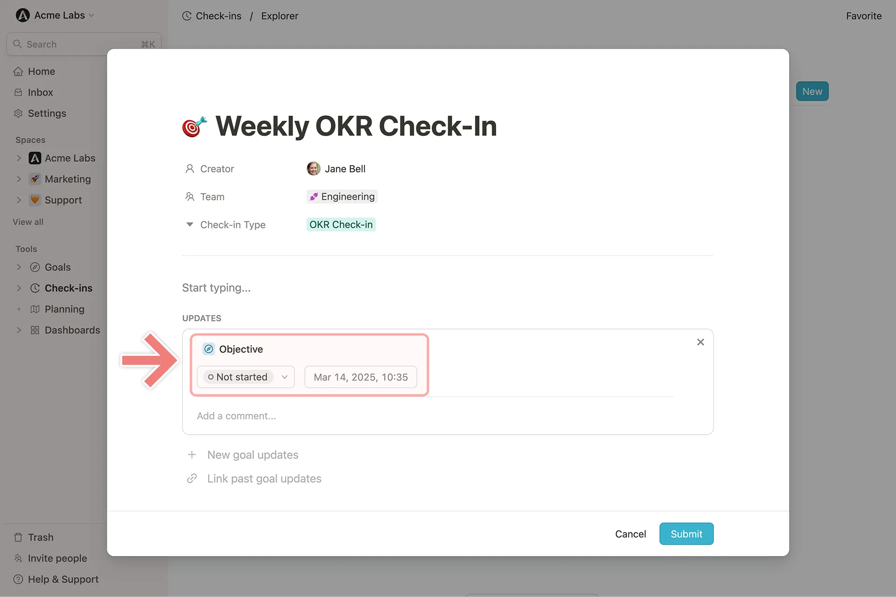This screenshot has height=597, width=896.
Task: Click the target emoji next to title
Action: 194,126
